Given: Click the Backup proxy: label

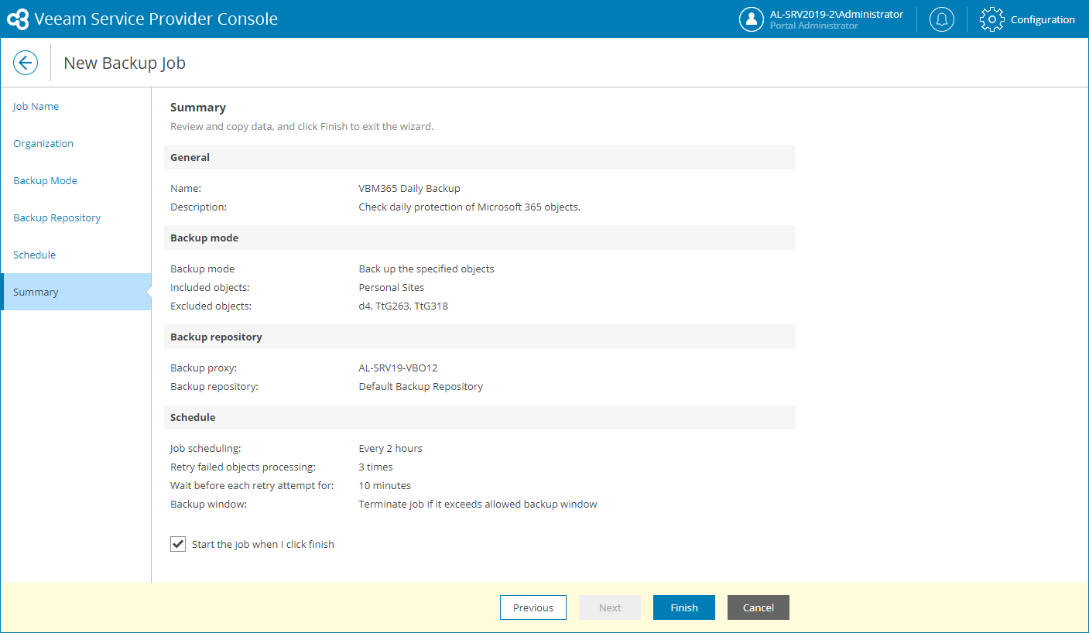Looking at the screenshot, I should [x=204, y=368].
